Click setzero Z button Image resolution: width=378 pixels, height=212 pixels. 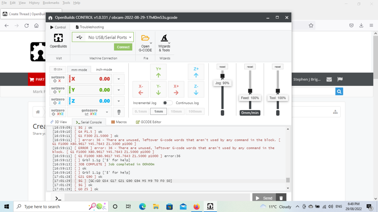click(x=58, y=101)
